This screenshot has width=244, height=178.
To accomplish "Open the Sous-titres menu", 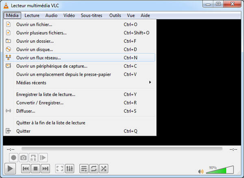I will pyautogui.click(x=91, y=15).
